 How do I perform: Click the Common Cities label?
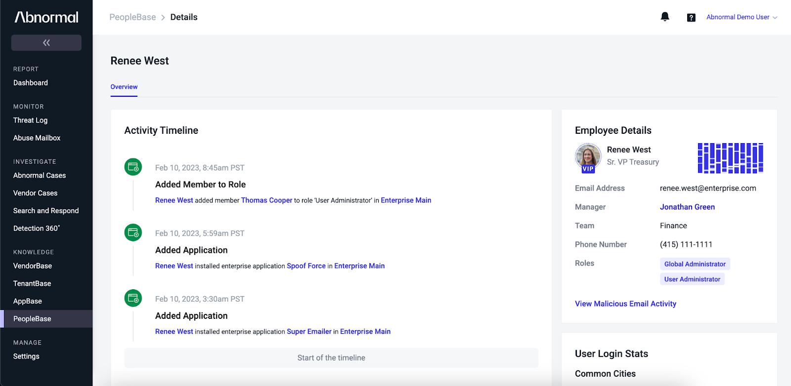pos(605,374)
